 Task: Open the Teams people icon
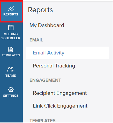[x=11, y=69]
